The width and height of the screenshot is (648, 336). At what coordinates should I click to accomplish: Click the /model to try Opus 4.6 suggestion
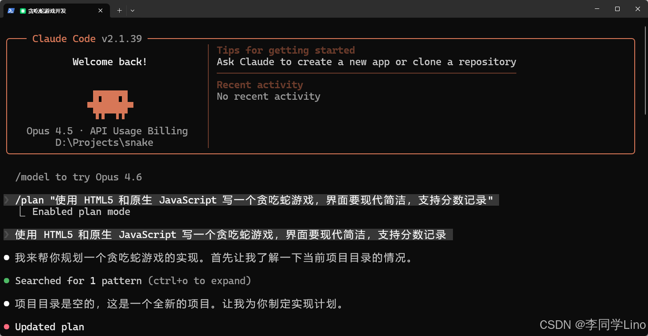tap(78, 177)
